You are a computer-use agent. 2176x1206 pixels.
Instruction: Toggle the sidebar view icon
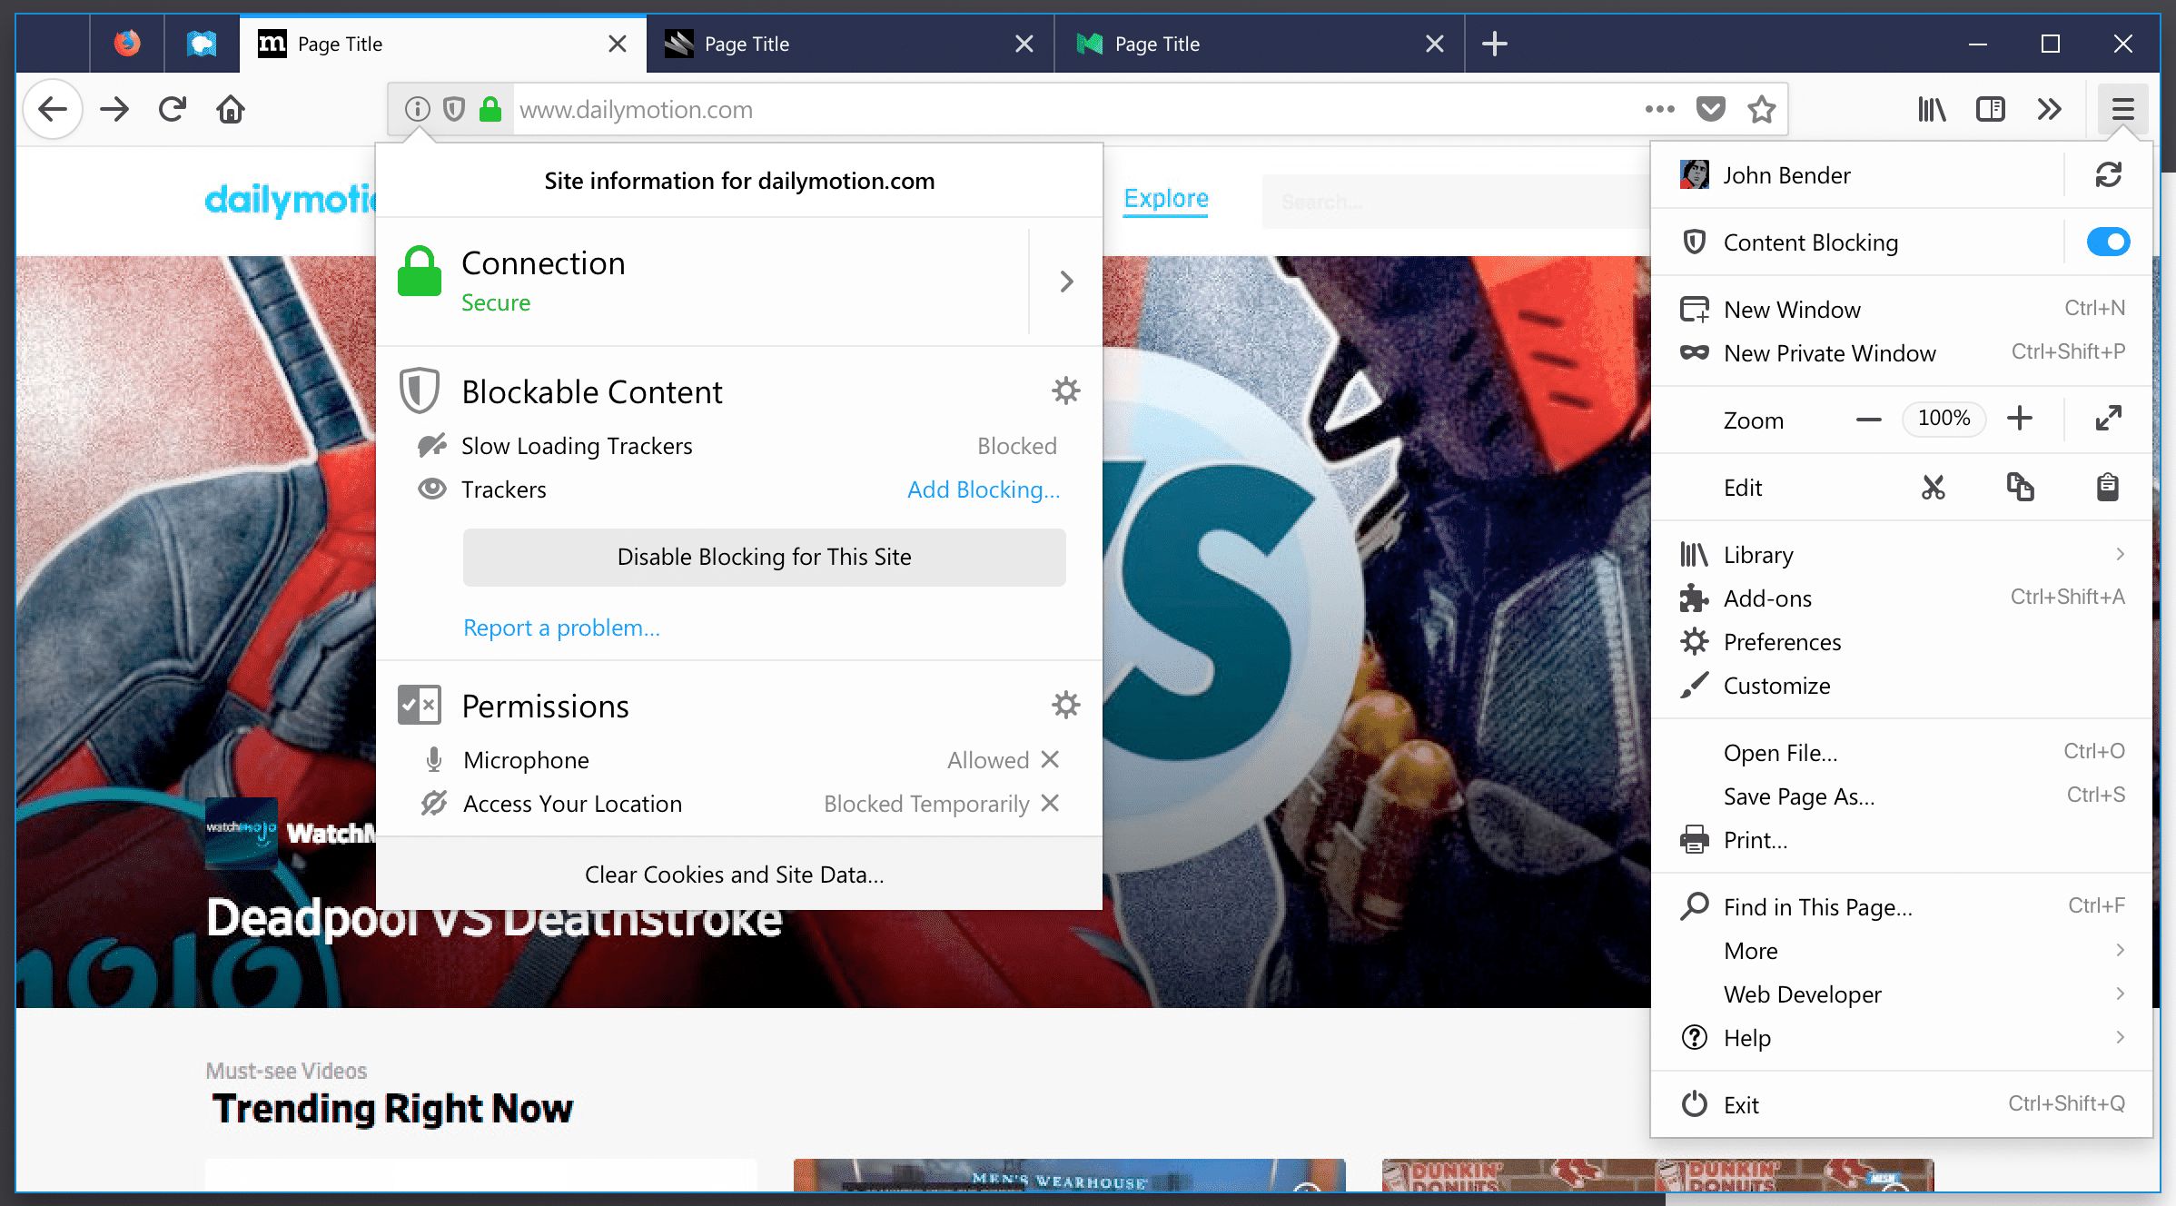point(1991,109)
